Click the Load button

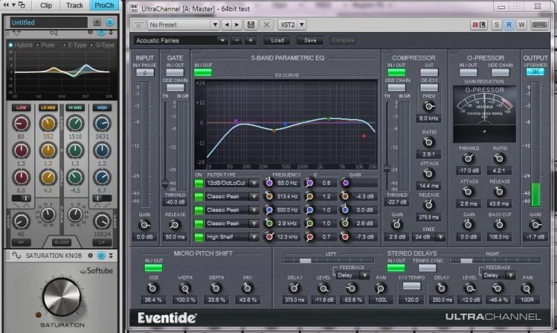click(x=277, y=40)
